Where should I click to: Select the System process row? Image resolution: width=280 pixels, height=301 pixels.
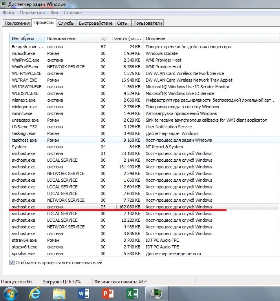click(144, 147)
